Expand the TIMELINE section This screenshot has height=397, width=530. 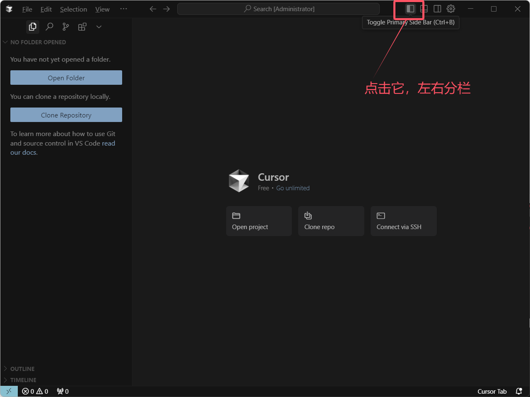pos(66,380)
